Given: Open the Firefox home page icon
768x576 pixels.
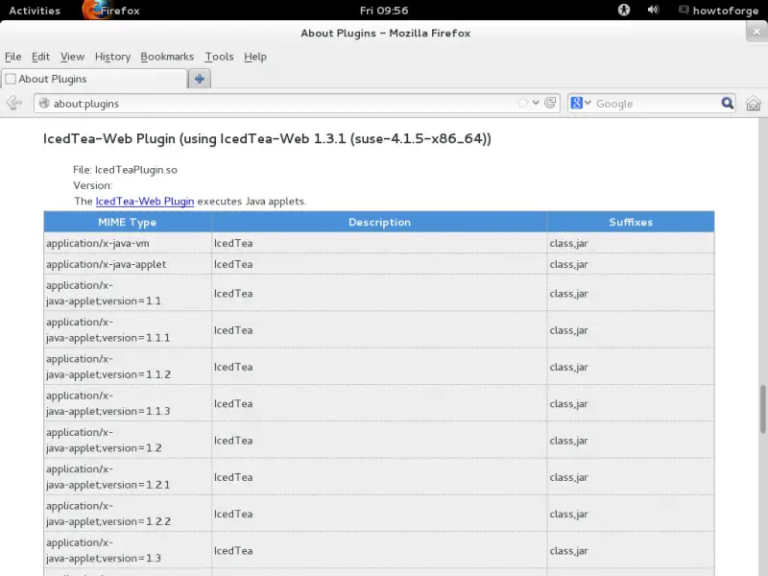Looking at the screenshot, I should click(754, 104).
